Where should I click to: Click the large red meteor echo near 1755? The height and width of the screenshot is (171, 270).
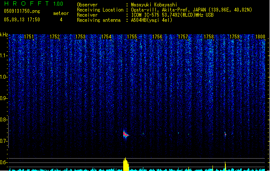pyautogui.click(x=126, y=135)
